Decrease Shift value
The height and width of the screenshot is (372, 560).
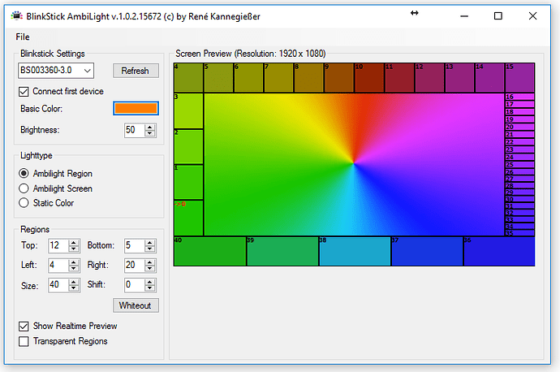coord(150,288)
